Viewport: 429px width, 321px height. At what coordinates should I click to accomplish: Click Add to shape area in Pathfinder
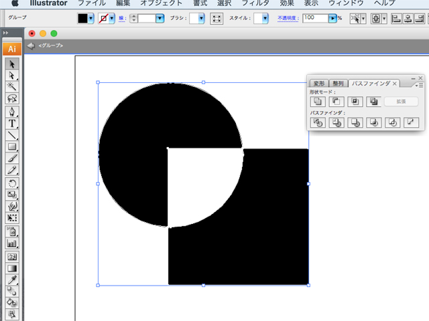pos(318,102)
